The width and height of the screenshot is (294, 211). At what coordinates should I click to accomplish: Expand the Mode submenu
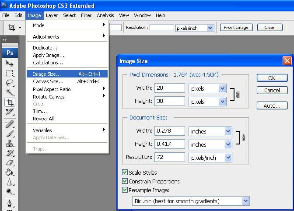(67, 25)
